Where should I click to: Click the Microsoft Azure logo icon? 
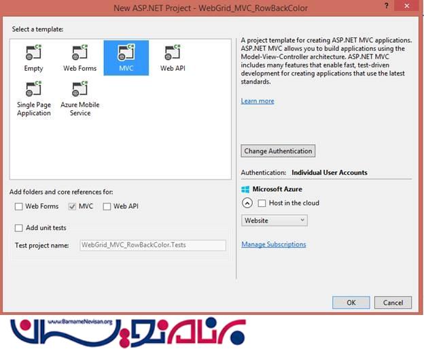[245, 189]
